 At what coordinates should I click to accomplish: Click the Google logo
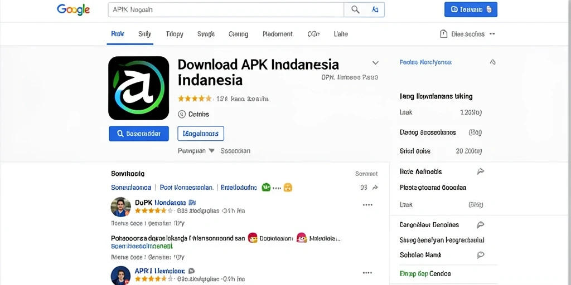(x=73, y=10)
